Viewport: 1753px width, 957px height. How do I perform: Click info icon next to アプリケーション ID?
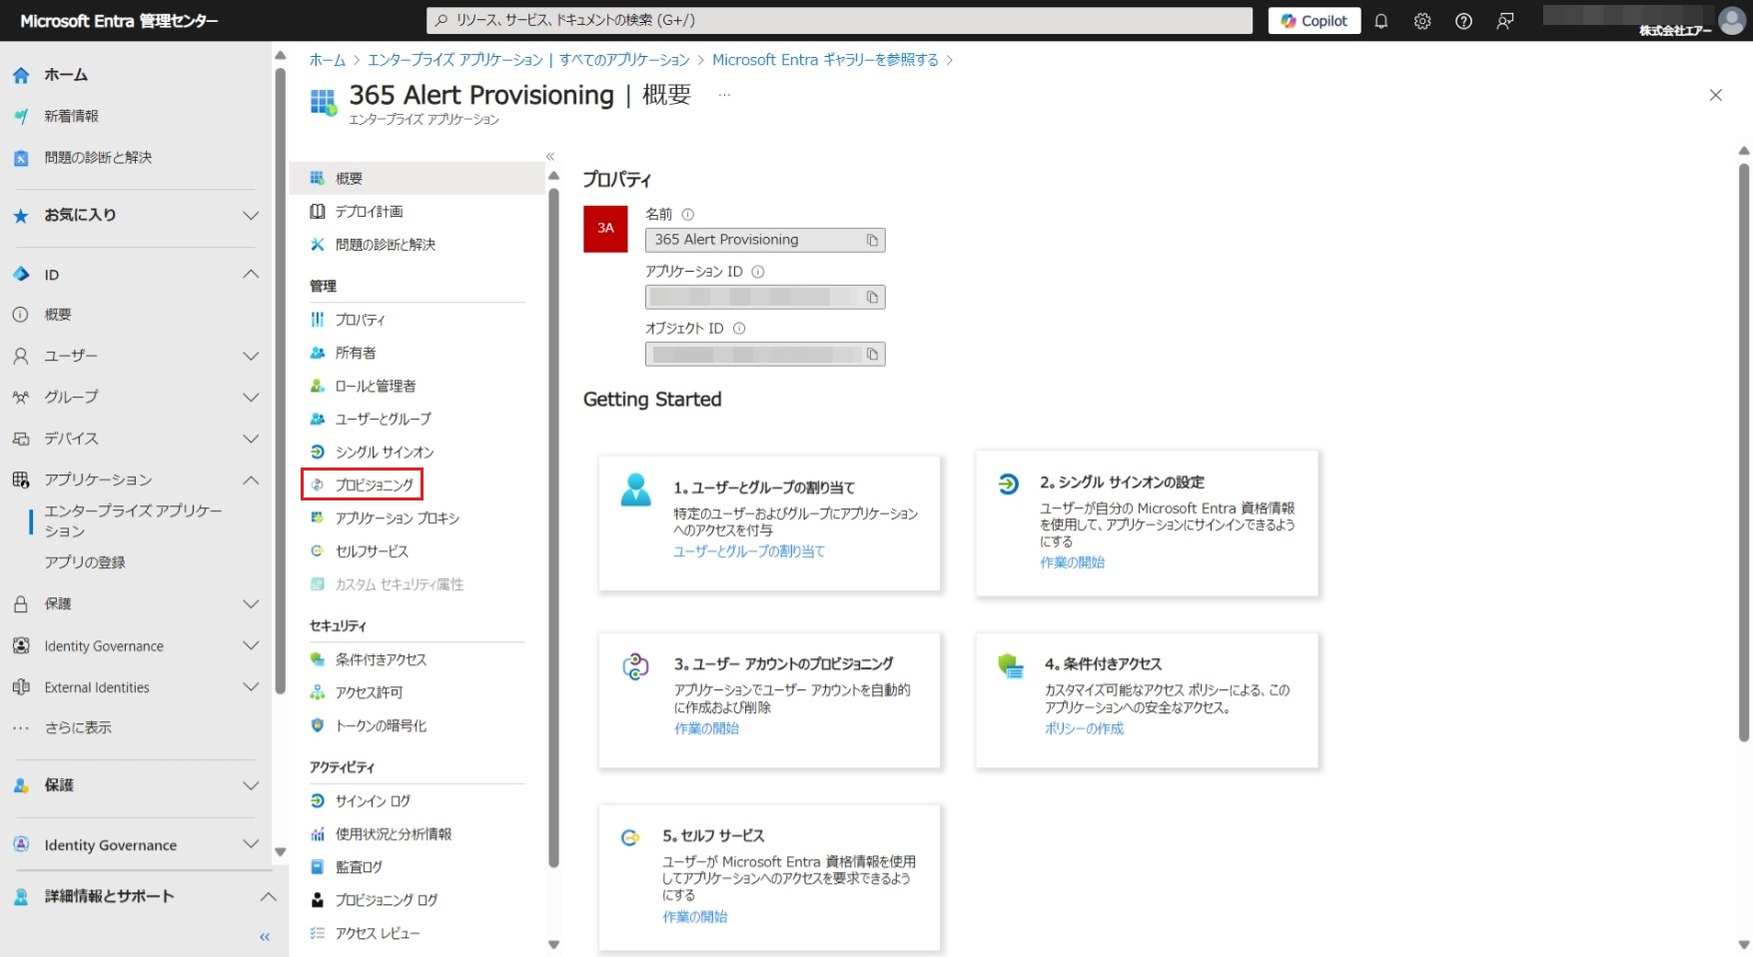(x=758, y=272)
